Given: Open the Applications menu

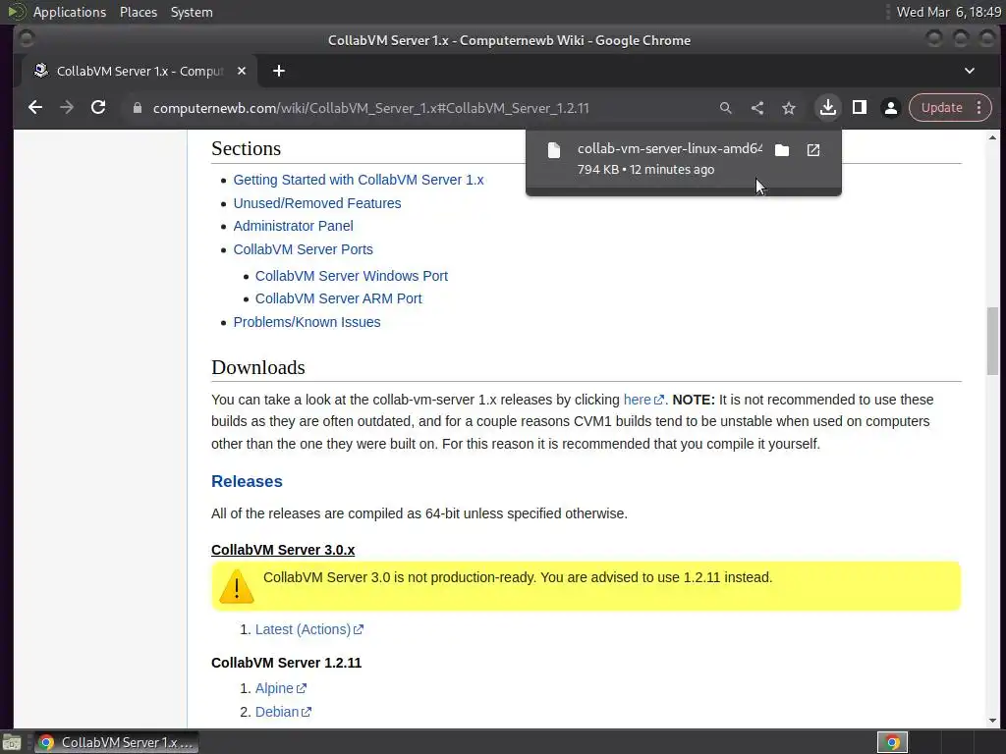Looking at the screenshot, I should pyautogui.click(x=70, y=12).
